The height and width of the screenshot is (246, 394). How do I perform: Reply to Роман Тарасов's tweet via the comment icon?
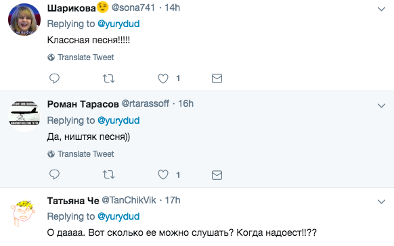(54, 175)
